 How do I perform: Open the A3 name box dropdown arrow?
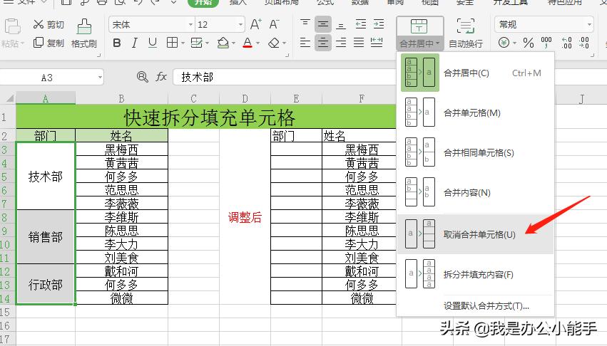100,78
